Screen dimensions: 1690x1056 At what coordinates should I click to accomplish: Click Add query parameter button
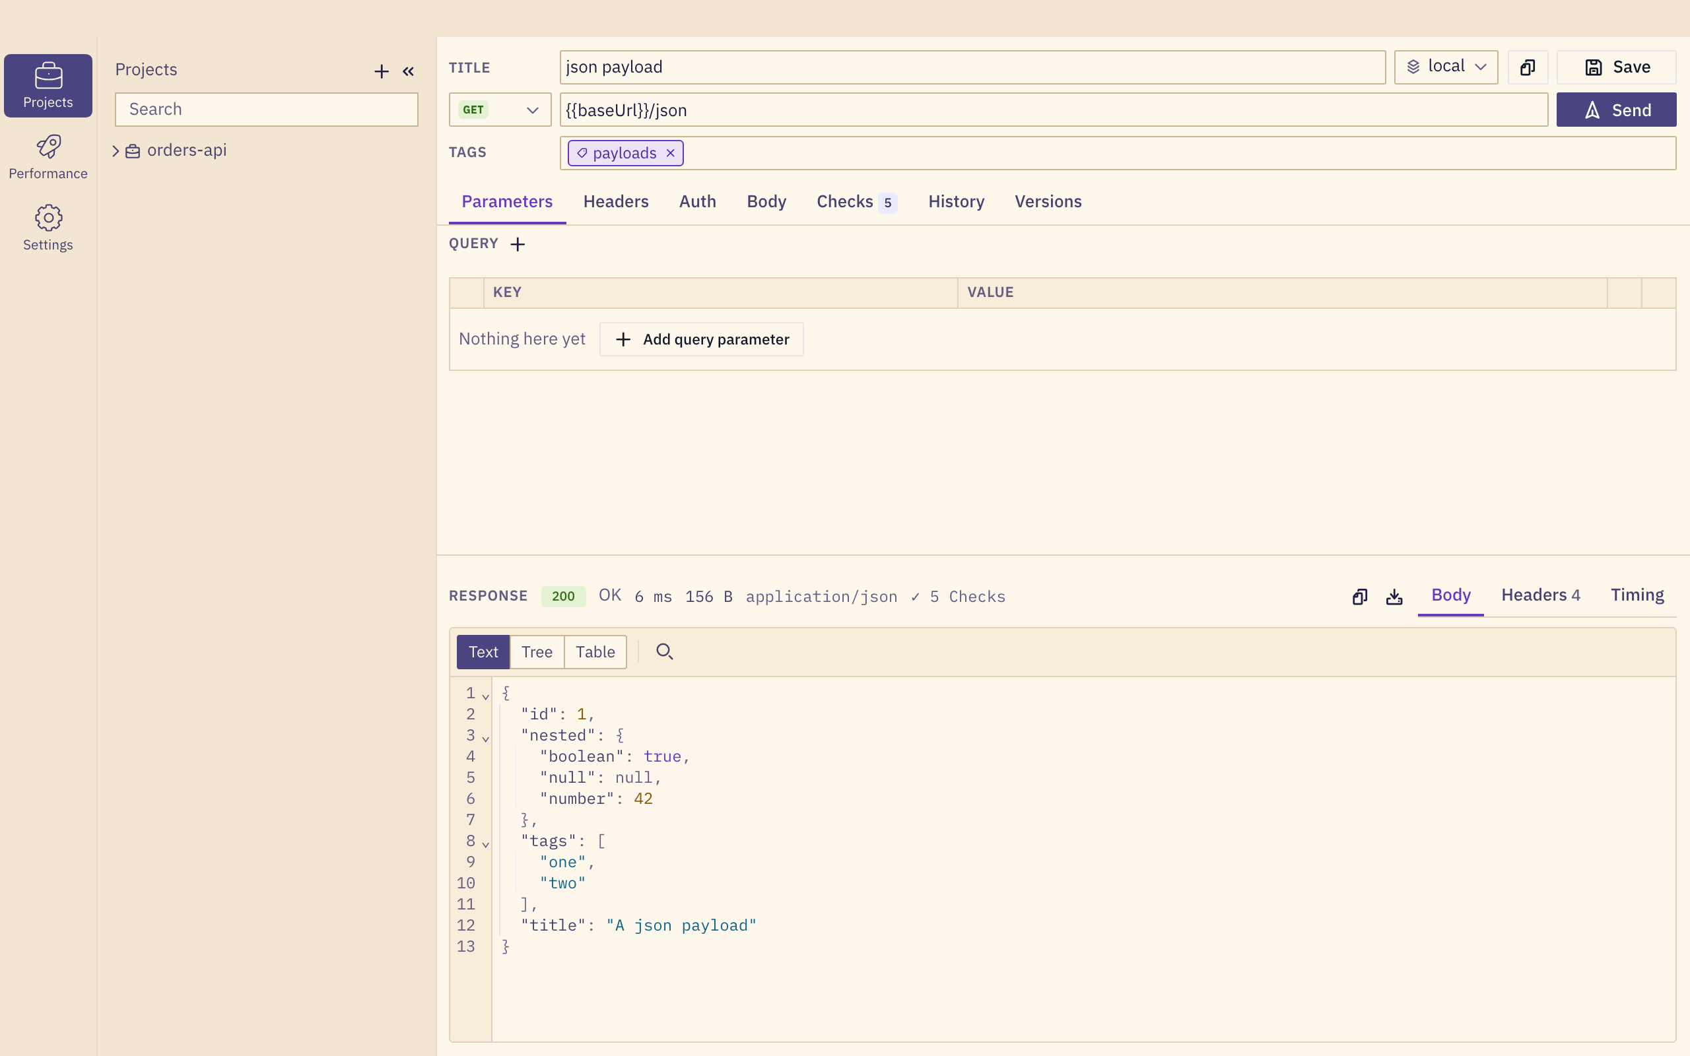tap(701, 339)
